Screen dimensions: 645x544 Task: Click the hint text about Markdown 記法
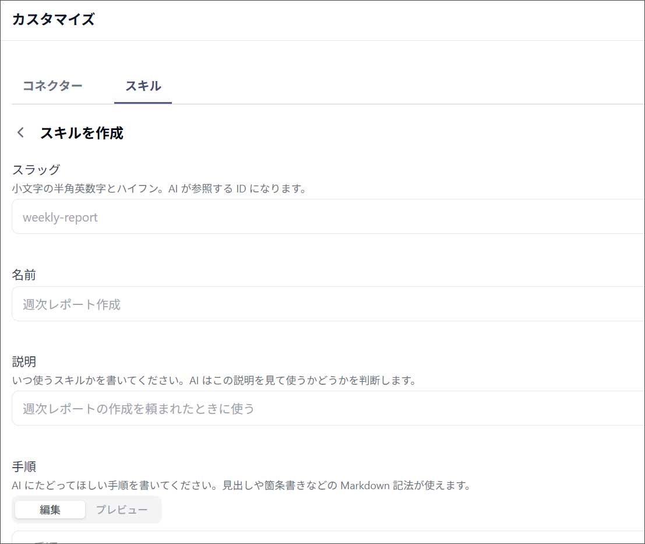(x=241, y=485)
